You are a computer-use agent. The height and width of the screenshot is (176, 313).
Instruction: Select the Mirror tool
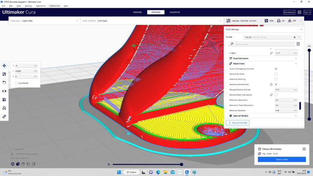click(x=4, y=91)
